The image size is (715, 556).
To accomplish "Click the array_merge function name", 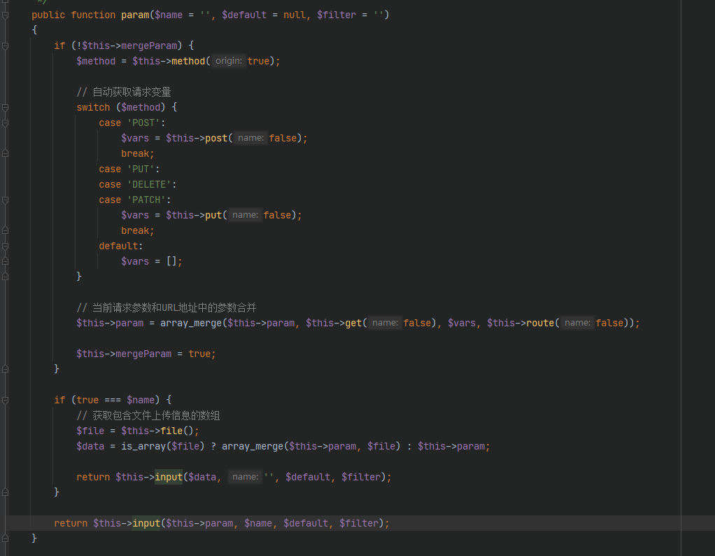I will pyautogui.click(x=191, y=323).
